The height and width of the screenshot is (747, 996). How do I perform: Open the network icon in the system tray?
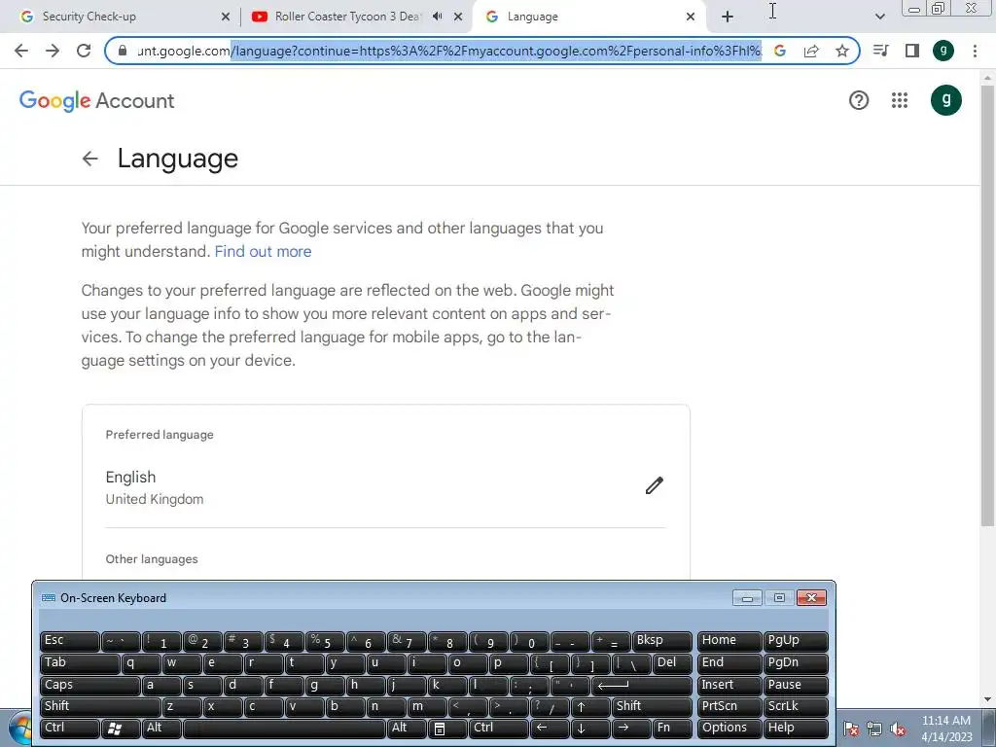click(874, 729)
